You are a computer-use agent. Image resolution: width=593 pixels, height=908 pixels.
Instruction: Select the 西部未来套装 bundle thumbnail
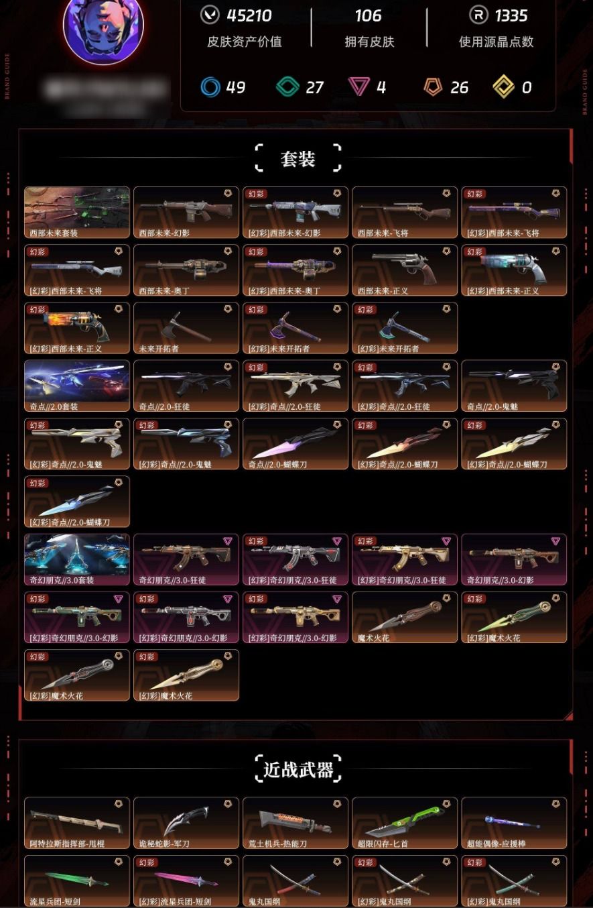point(77,213)
